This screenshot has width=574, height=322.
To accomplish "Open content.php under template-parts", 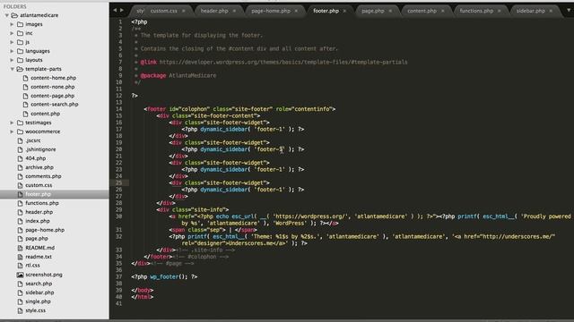I will 46,114.
